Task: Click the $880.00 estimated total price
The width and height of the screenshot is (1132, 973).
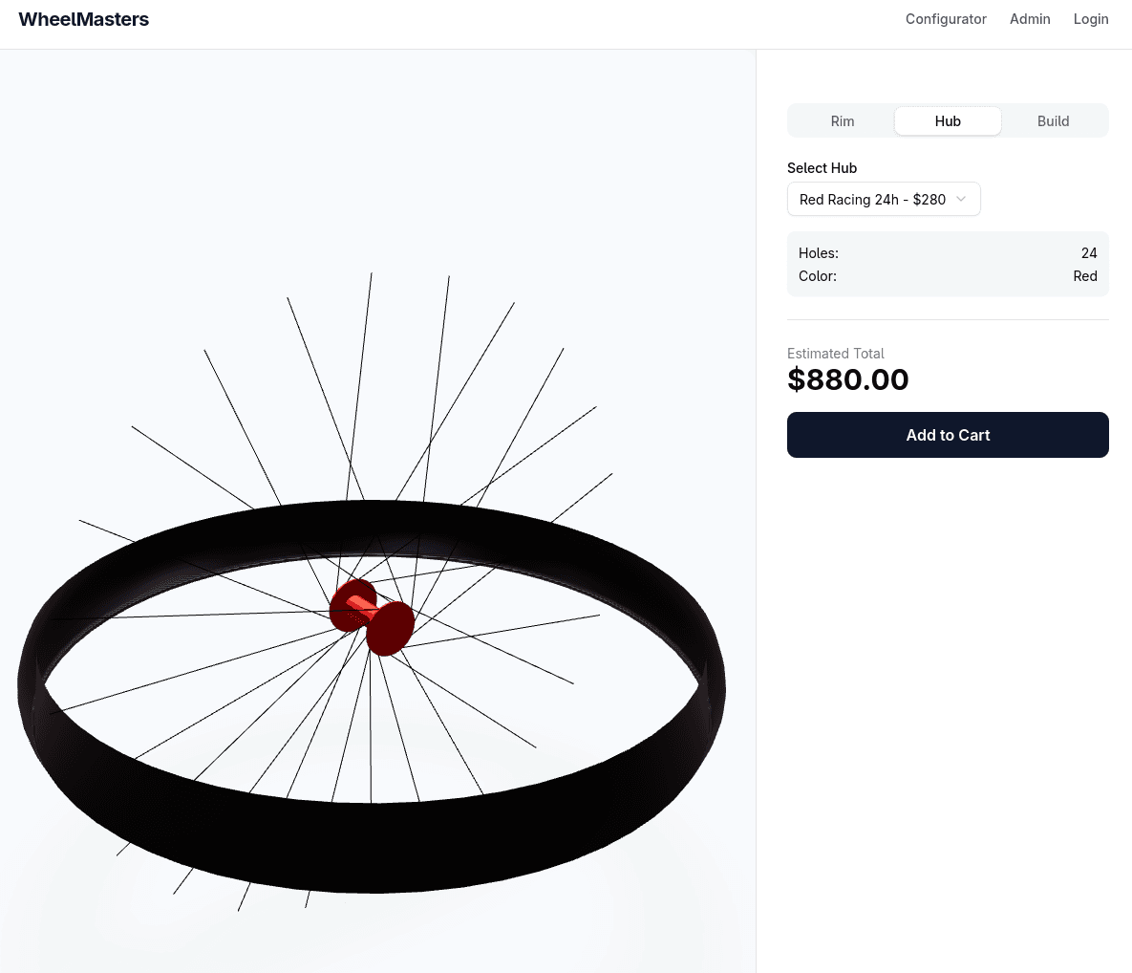Action: [x=848, y=379]
